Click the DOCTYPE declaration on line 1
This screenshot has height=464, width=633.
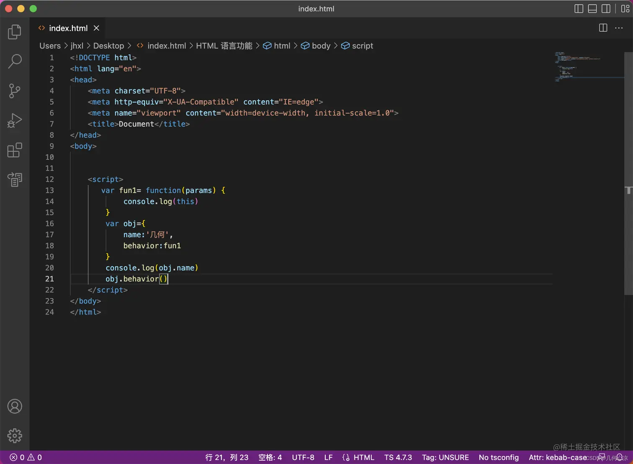103,58
